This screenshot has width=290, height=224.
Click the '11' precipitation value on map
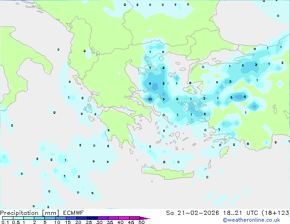(x=150, y=100)
